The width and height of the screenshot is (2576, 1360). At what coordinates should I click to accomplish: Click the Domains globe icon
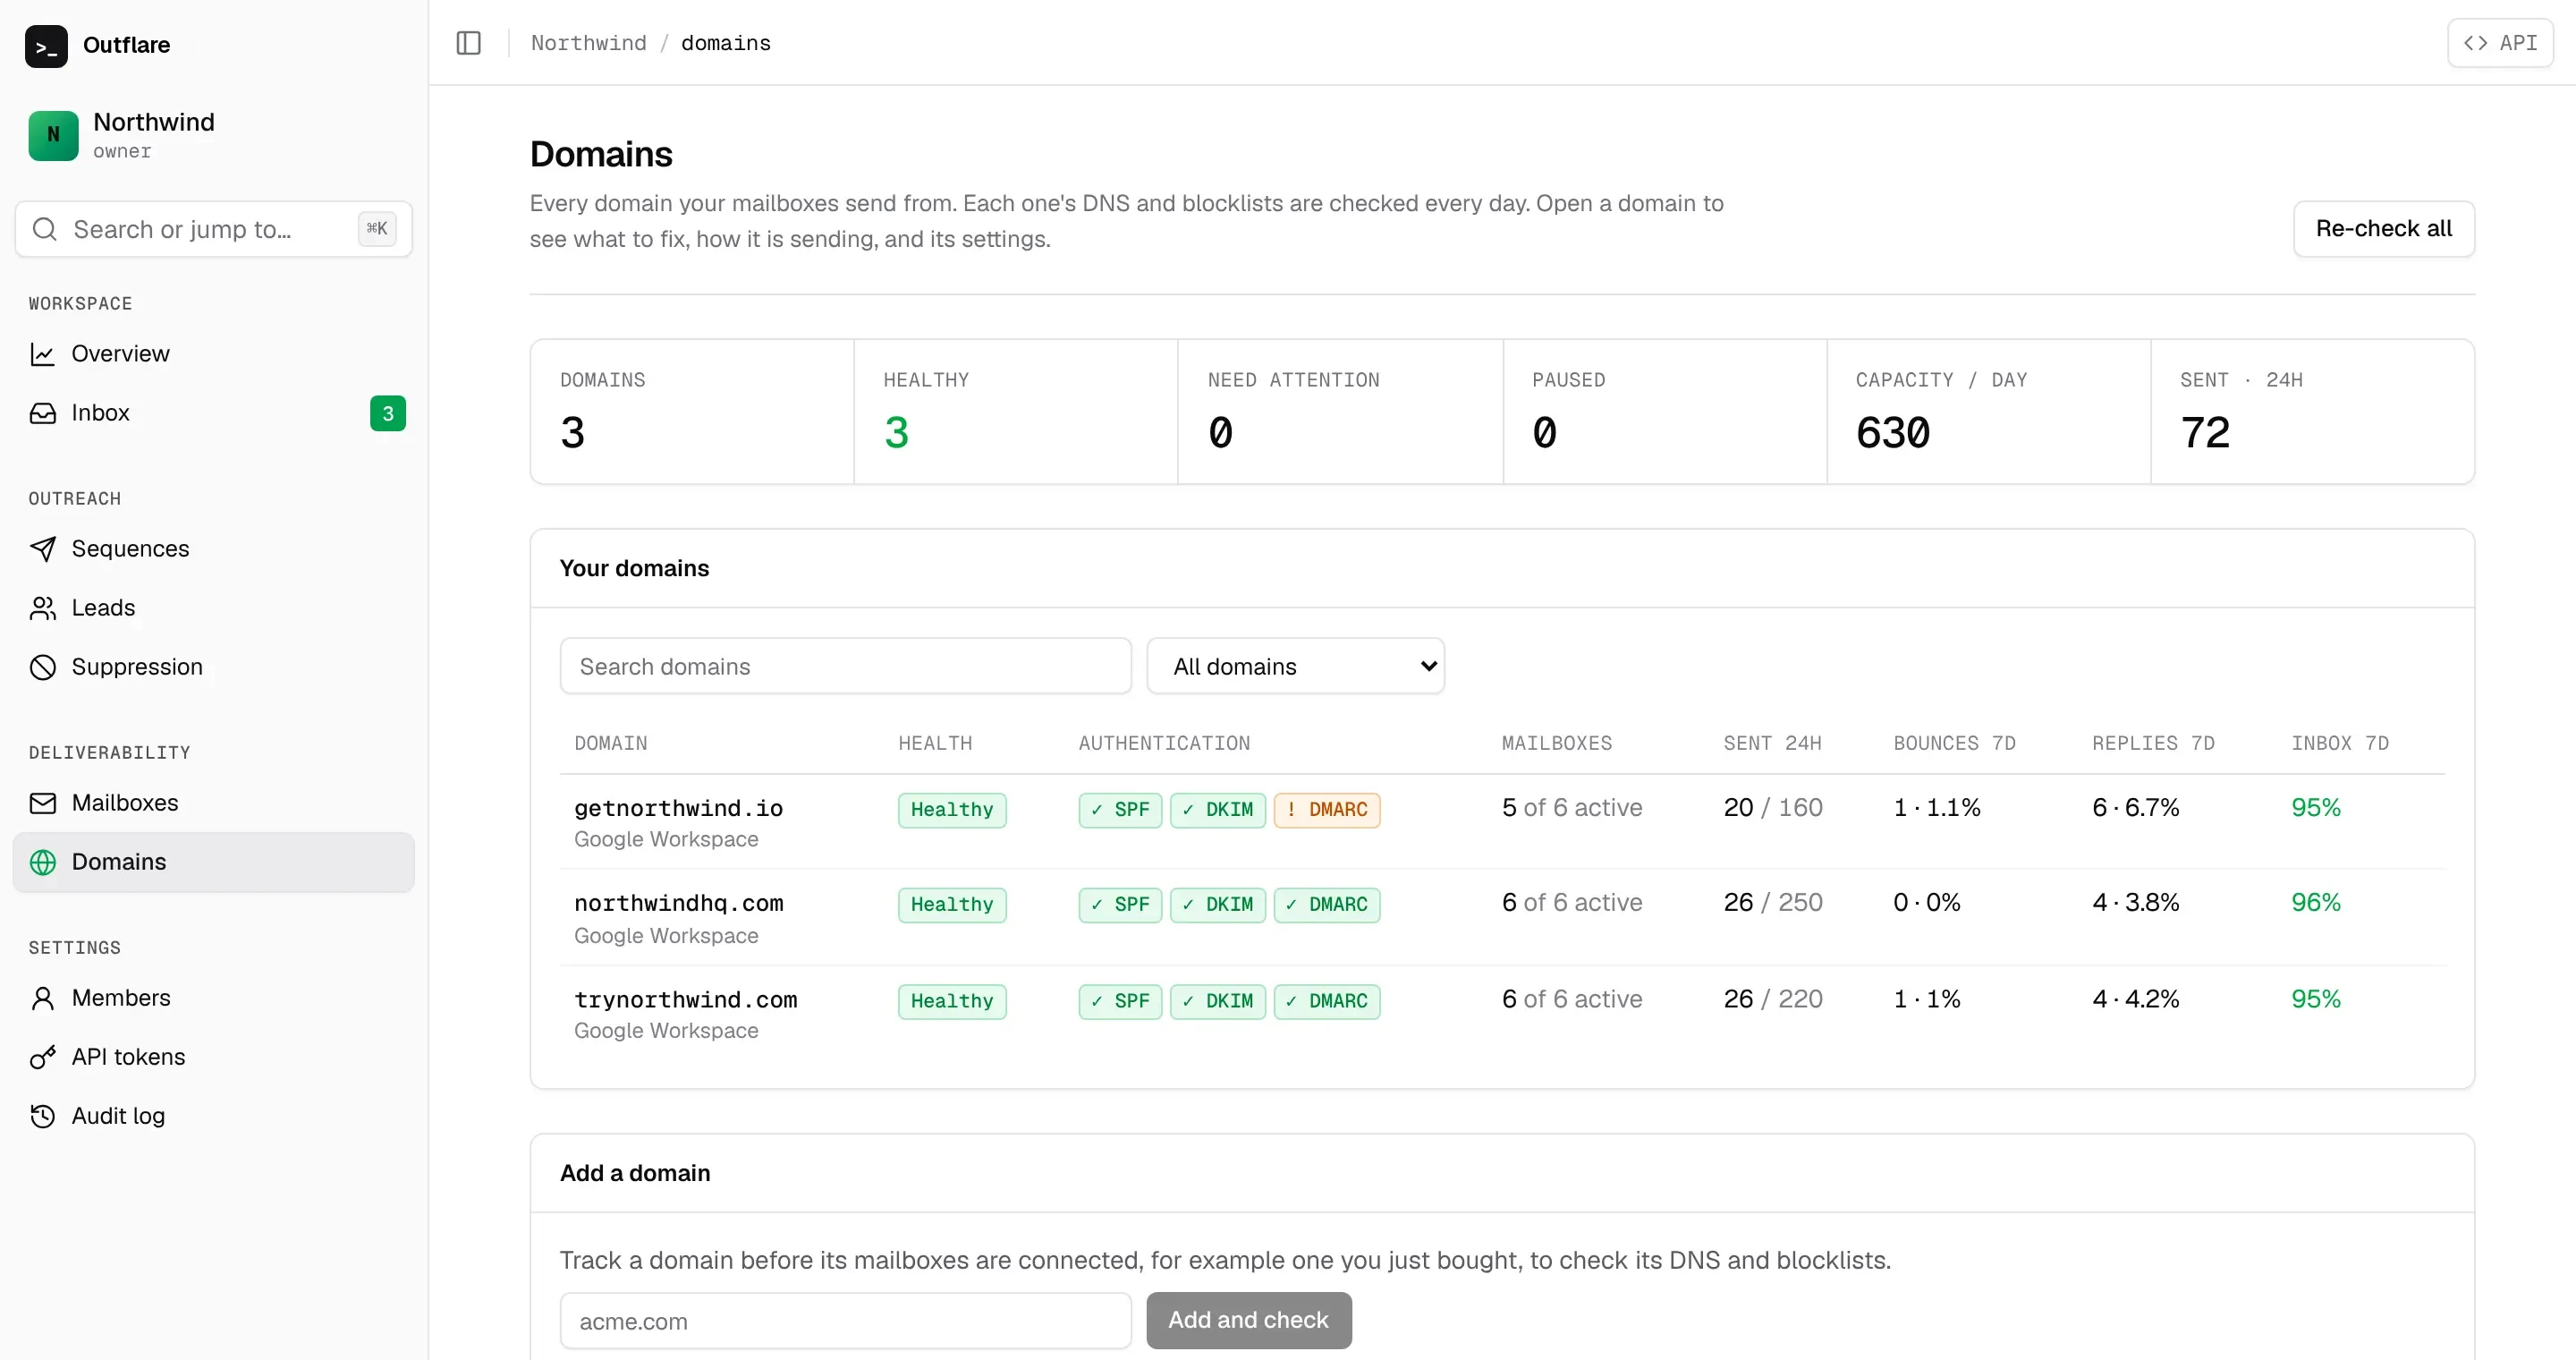point(43,862)
